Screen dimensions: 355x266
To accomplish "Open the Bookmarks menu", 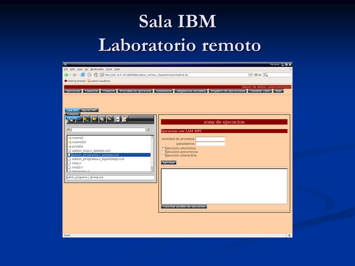I will pyautogui.click(x=97, y=69).
